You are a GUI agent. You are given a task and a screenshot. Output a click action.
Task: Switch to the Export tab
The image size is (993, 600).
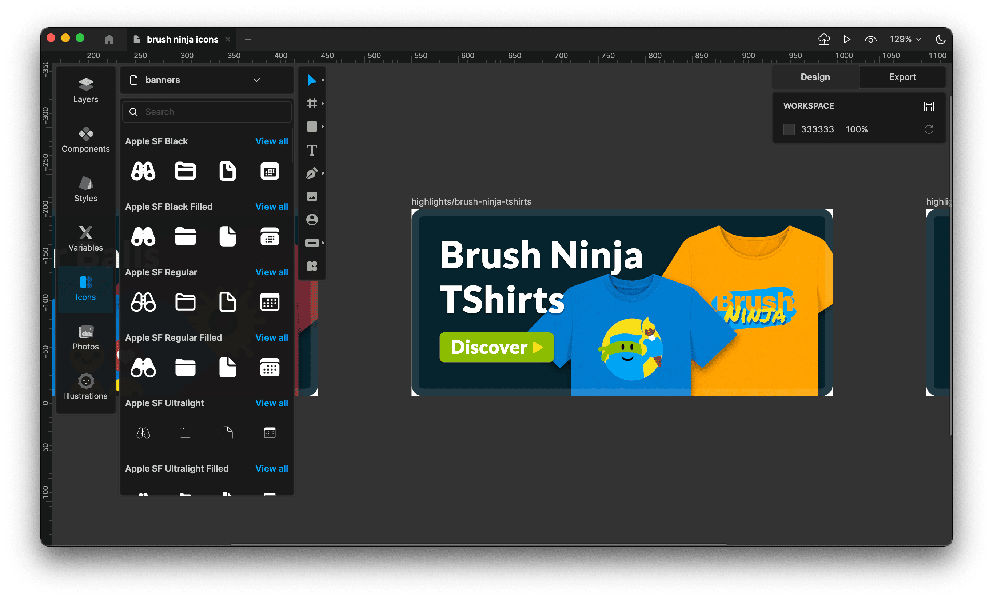[x=902, y=77]
